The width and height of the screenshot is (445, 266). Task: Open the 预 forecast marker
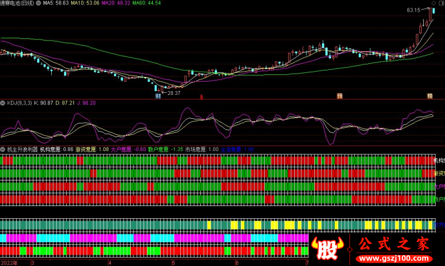pos(339,96)
